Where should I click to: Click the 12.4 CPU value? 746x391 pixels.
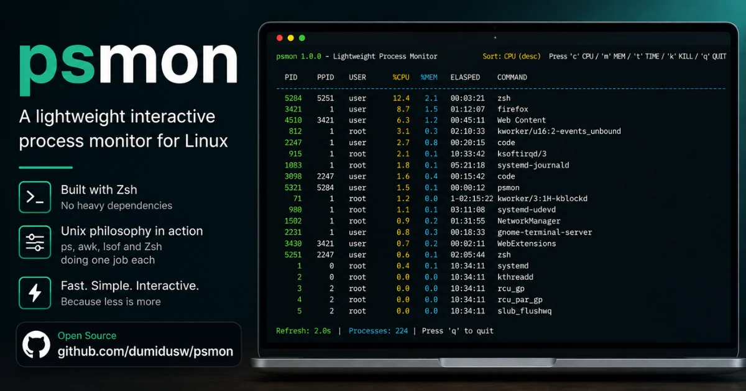(x=401, y=98)
